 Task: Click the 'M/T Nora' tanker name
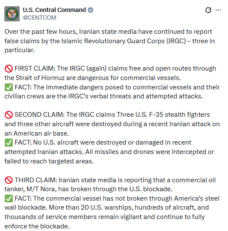click(41, 189)
